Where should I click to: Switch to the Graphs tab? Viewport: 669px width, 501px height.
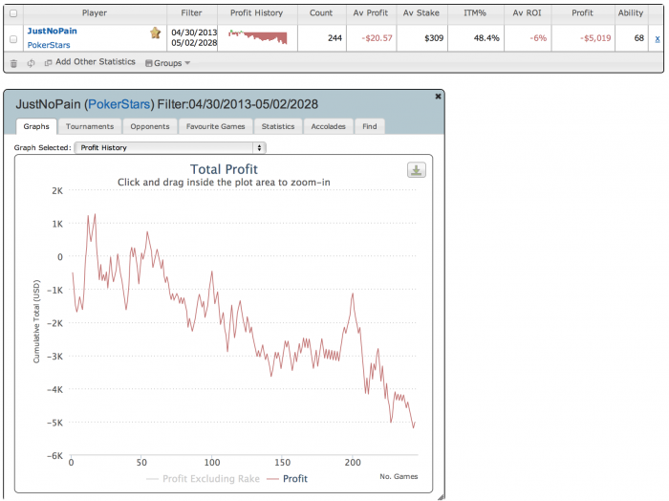[36, 126]
